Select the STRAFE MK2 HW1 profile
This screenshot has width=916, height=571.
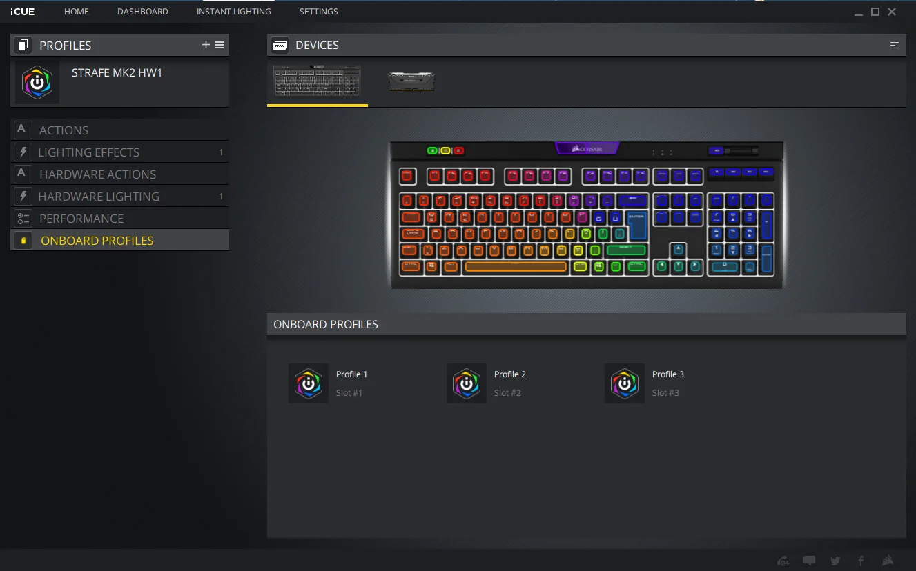click(x=120, y=82)
